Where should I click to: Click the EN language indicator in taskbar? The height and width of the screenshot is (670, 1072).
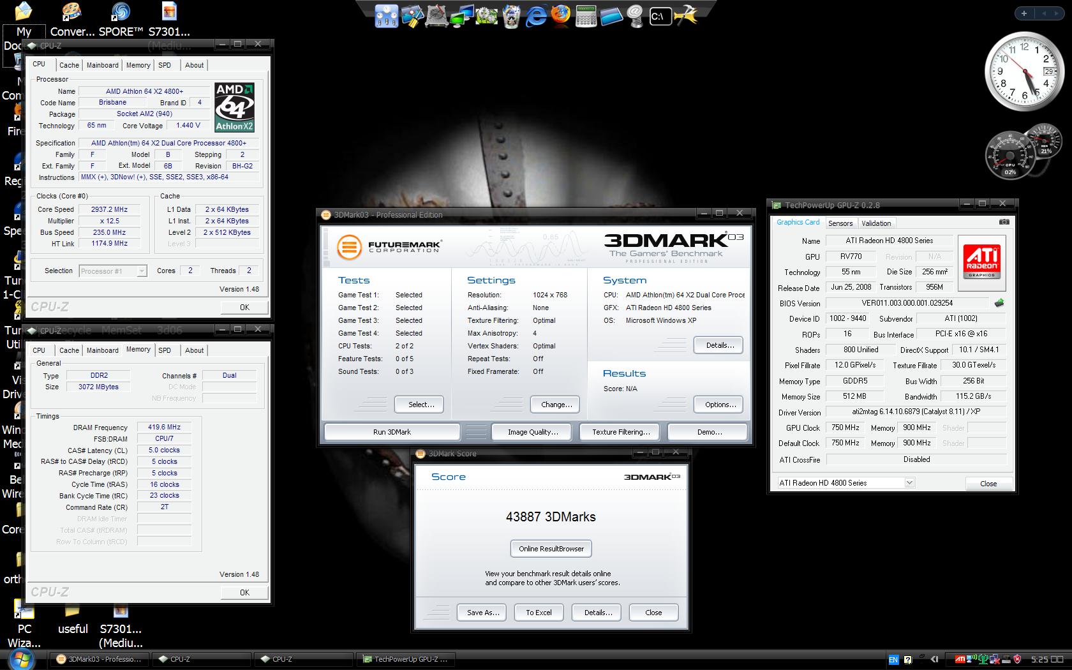893,660
